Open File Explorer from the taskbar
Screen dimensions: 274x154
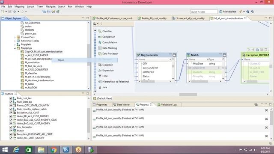41,150
